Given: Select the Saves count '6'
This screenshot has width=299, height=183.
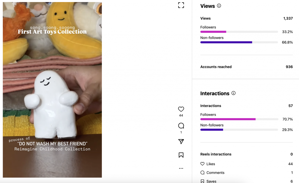Looking at the screenshot, I should (x=292, y=181).
